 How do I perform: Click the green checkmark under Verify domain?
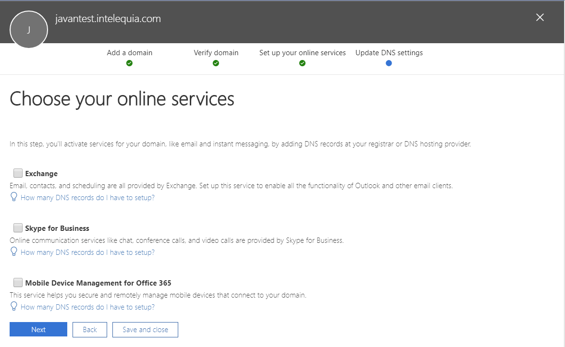click(x=216, y=63)
